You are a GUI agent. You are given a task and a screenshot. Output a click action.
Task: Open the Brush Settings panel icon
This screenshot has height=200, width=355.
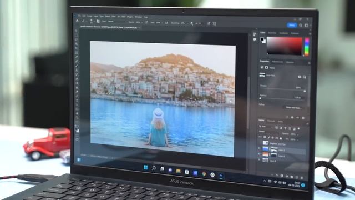pos(98,21)
